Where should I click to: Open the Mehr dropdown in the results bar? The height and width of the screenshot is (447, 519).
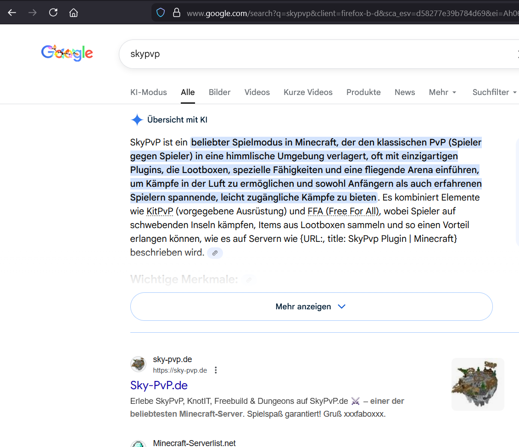coord(442,92)
